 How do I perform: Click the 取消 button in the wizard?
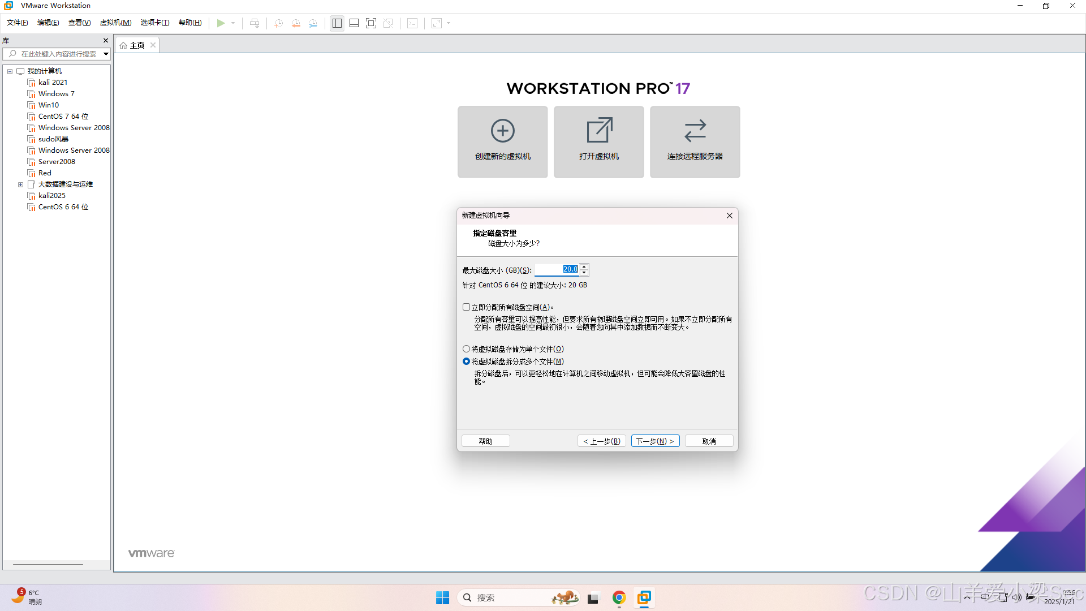pos(709,441)
